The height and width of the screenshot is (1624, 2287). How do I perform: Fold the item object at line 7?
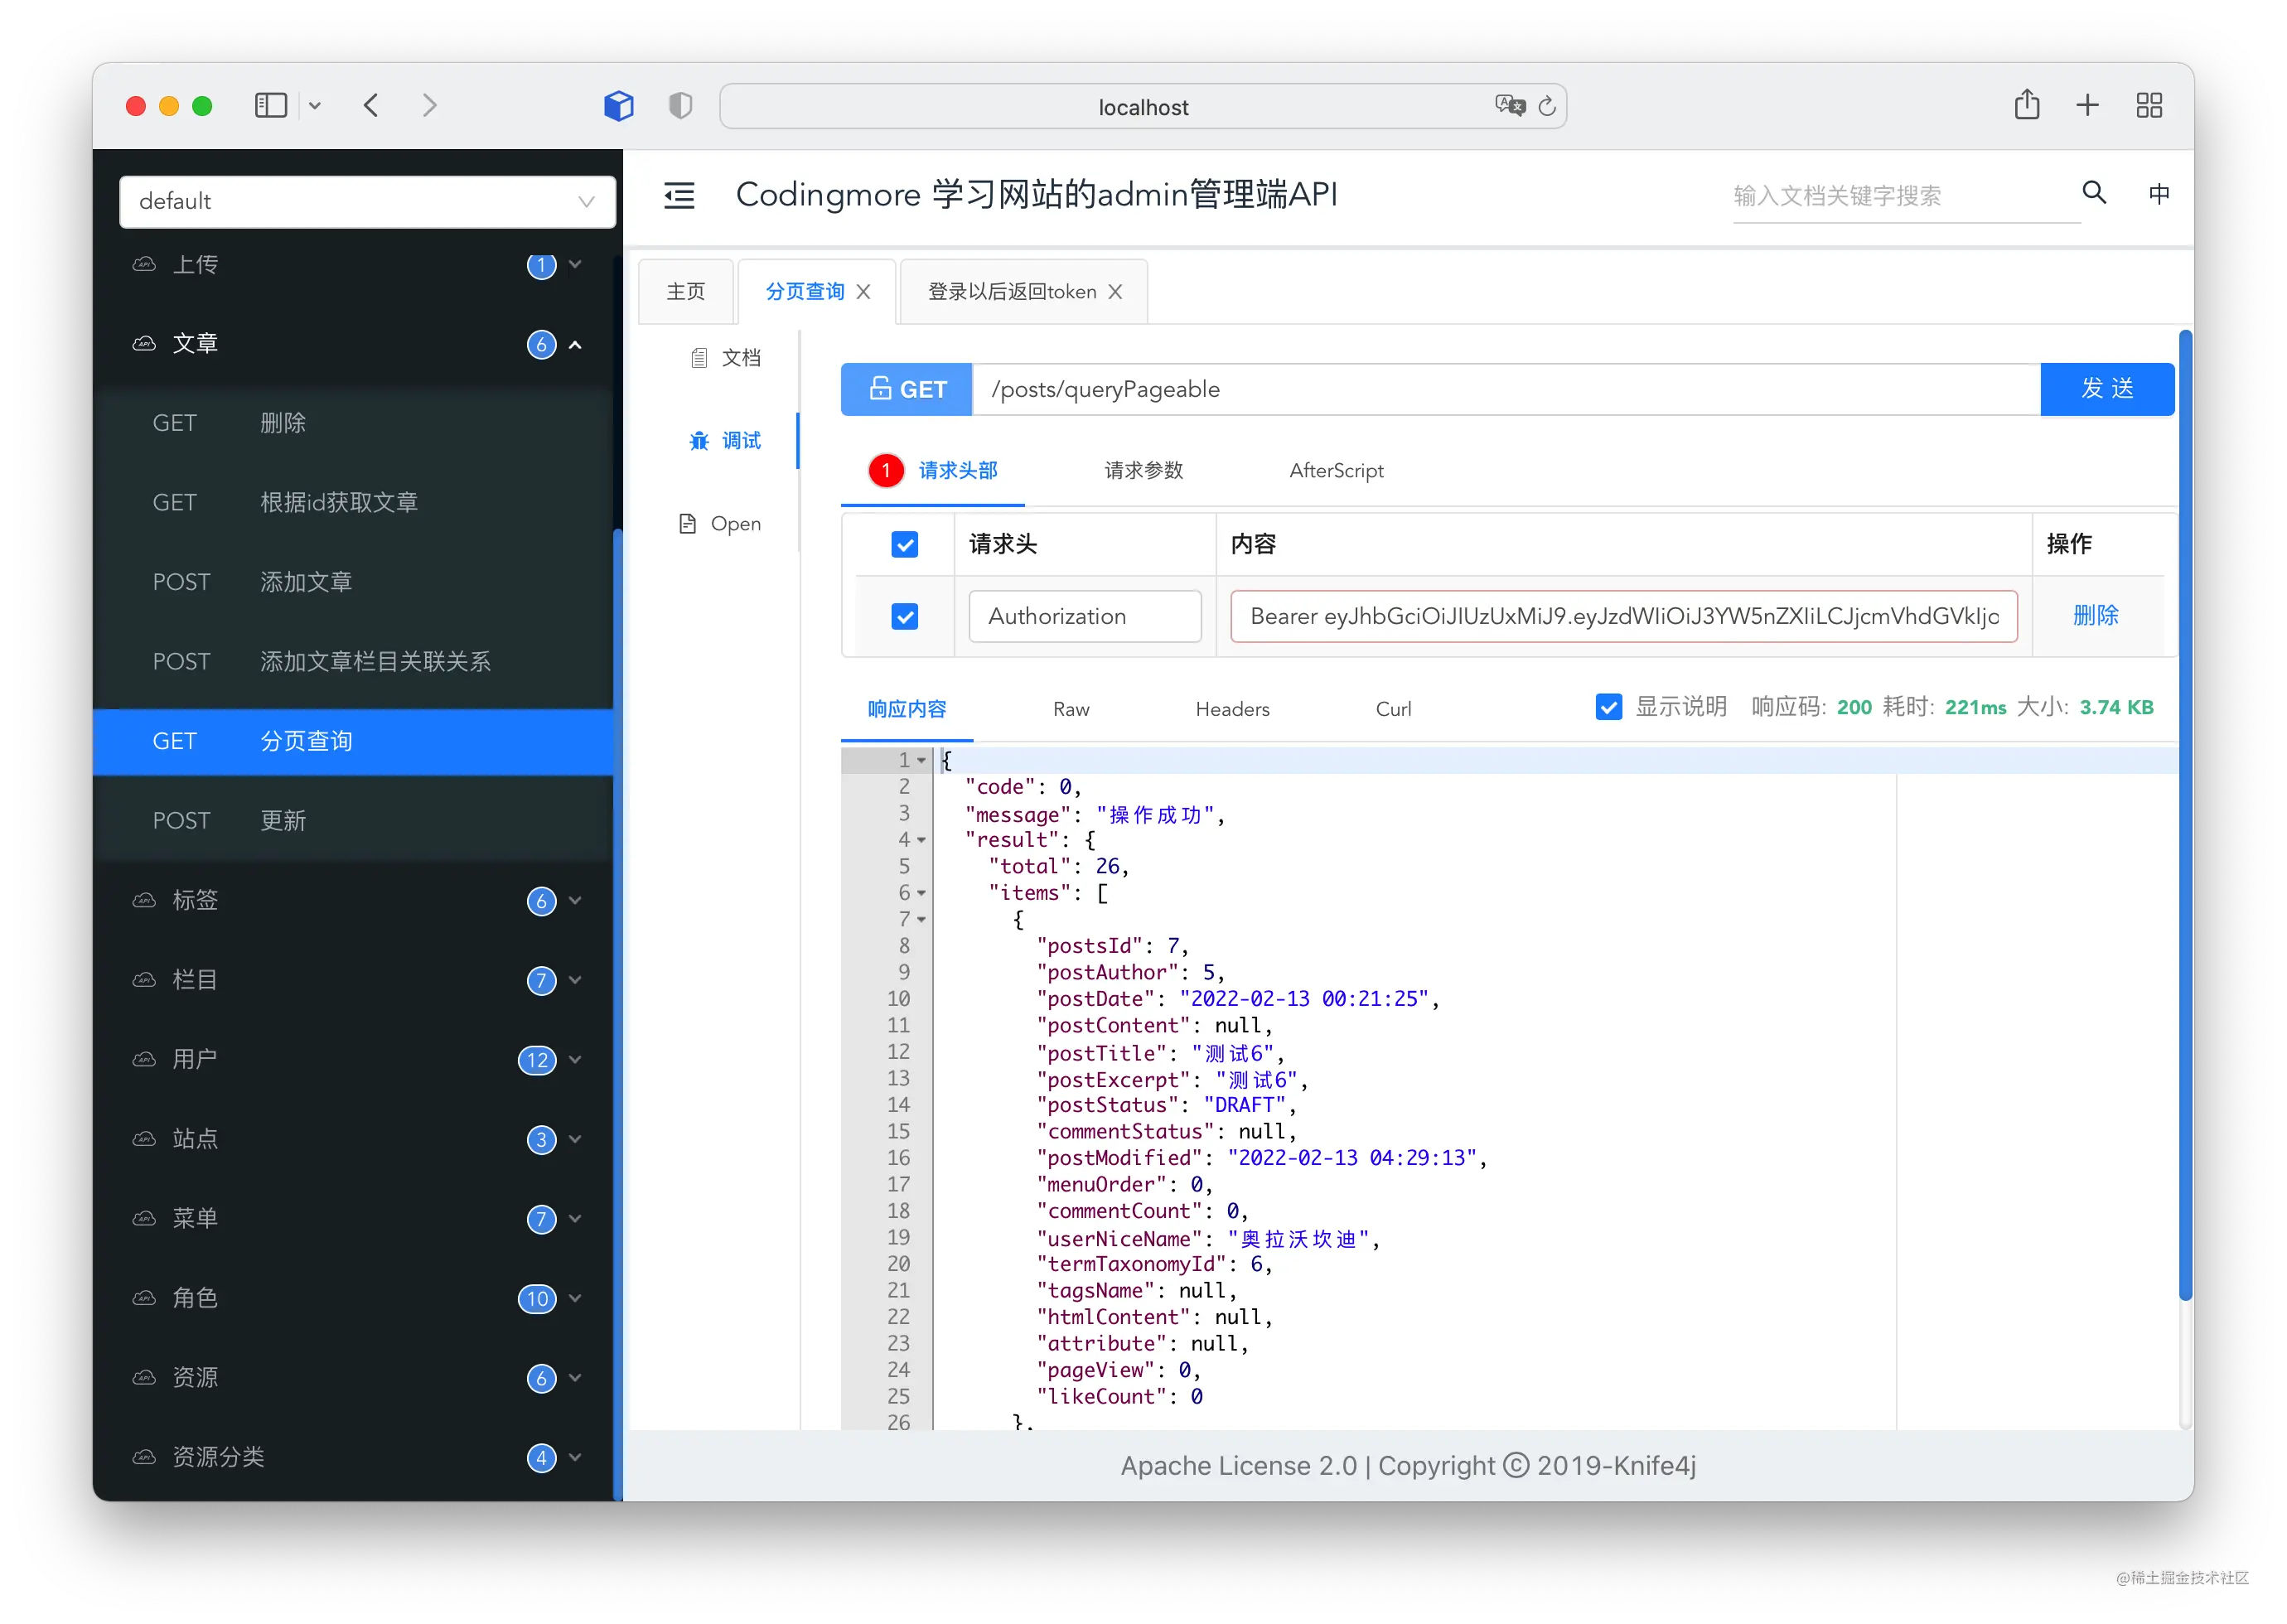pyautogui.click(x=921, y=920)
